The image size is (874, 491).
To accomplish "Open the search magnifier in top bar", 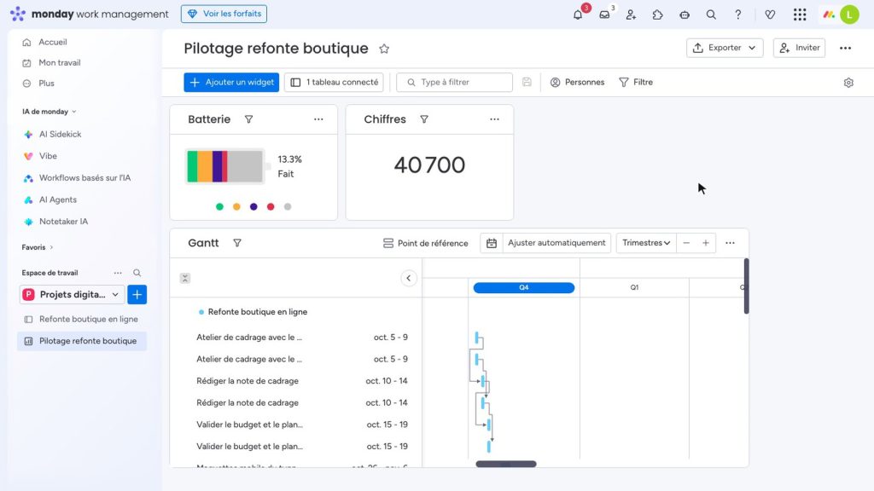I will [x=711, y=15].
